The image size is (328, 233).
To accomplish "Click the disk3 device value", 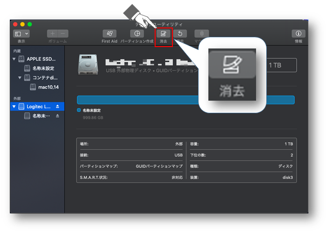I will point(288,178).
